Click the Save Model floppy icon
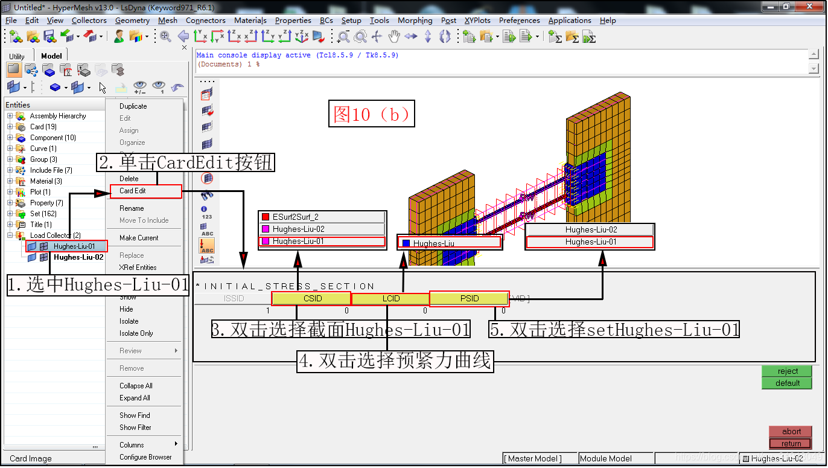 (50, 37)
